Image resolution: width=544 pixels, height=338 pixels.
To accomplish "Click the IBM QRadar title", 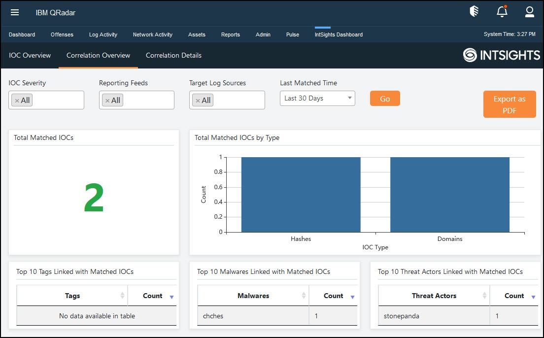I will tap(56, 12).
